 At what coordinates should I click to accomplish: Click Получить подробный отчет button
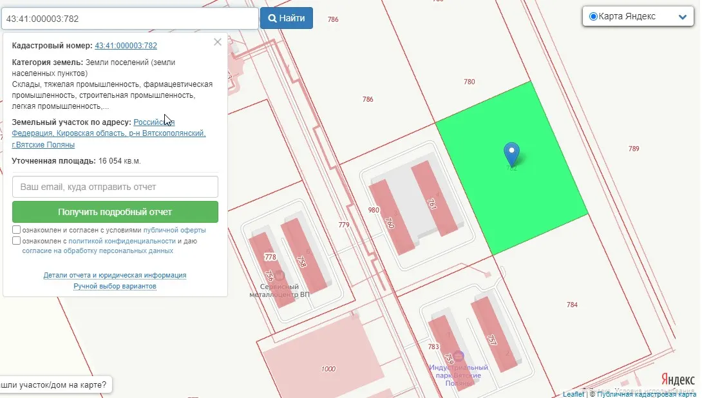115,212
